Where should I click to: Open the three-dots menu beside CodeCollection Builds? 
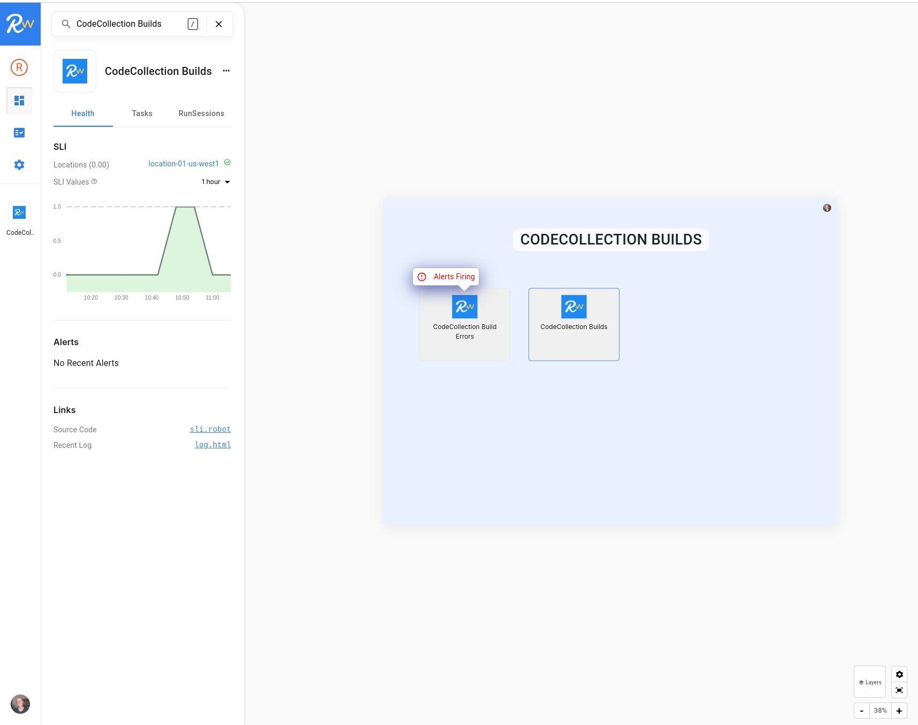(x=226, y=71)
